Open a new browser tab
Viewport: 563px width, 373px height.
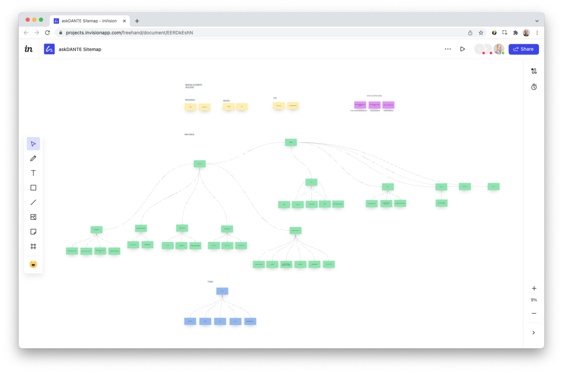tap(137, 21)
